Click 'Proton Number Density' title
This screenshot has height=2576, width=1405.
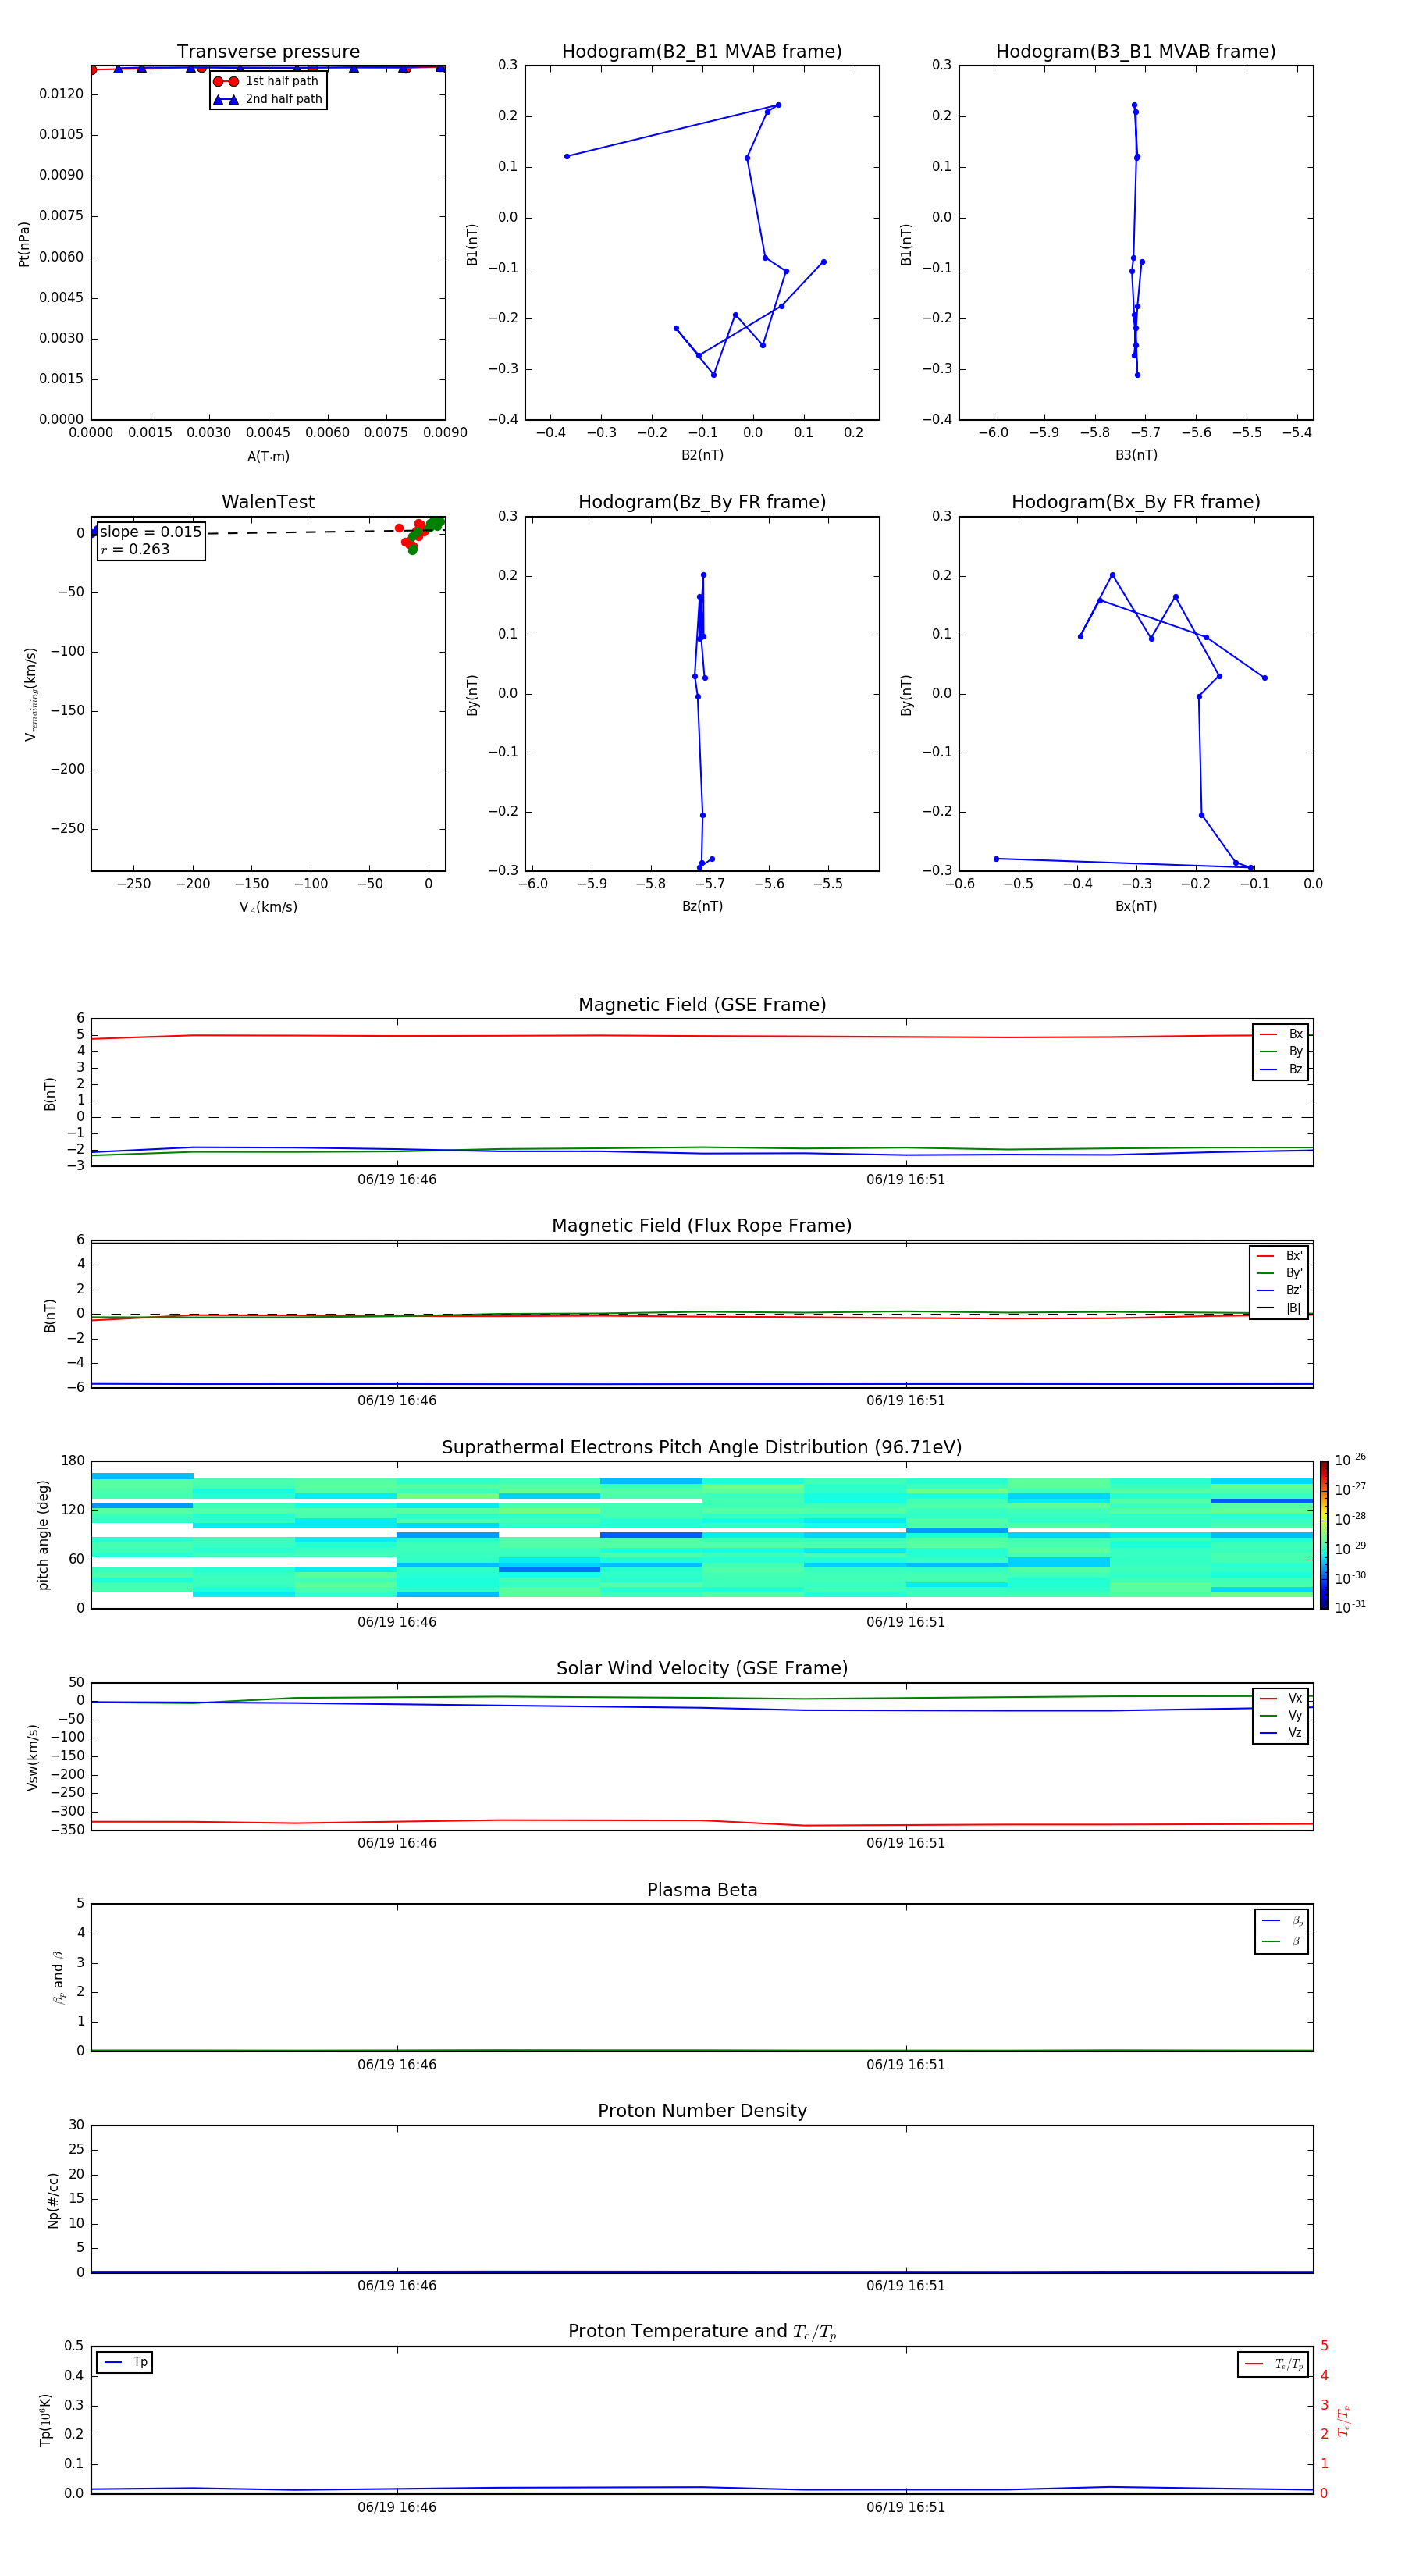point(702,2111)
